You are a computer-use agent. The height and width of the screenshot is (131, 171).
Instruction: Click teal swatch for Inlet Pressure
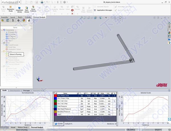[x=56, y=107]
